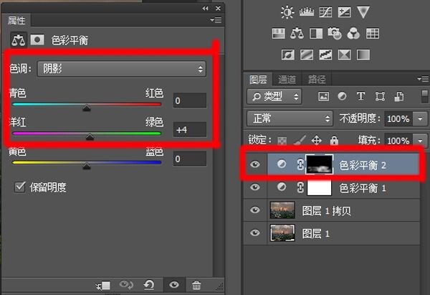The image size is (430, 295).
Task: Click the 洋红–绿色 slider handle
Action: tap(90, 137)
